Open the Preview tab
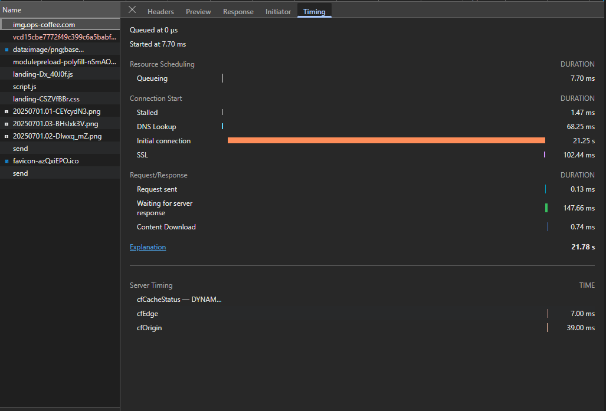This screenshot has height=411, width=606. [198, 12]
